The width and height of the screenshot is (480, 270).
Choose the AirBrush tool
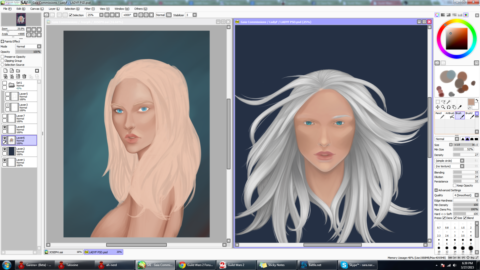point(450,115)
